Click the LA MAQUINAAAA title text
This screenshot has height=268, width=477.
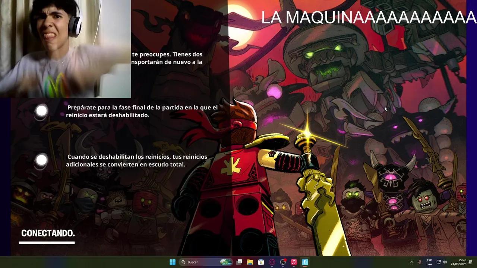(x=369, y=17)
